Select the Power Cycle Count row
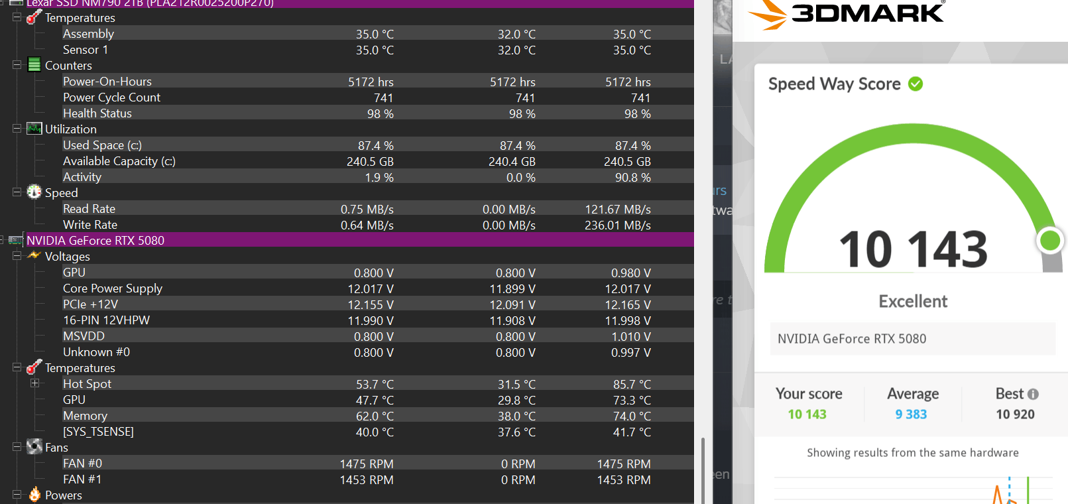Image resolution: width=1068 pixels, height=504 pixels. tap(378, 97)
